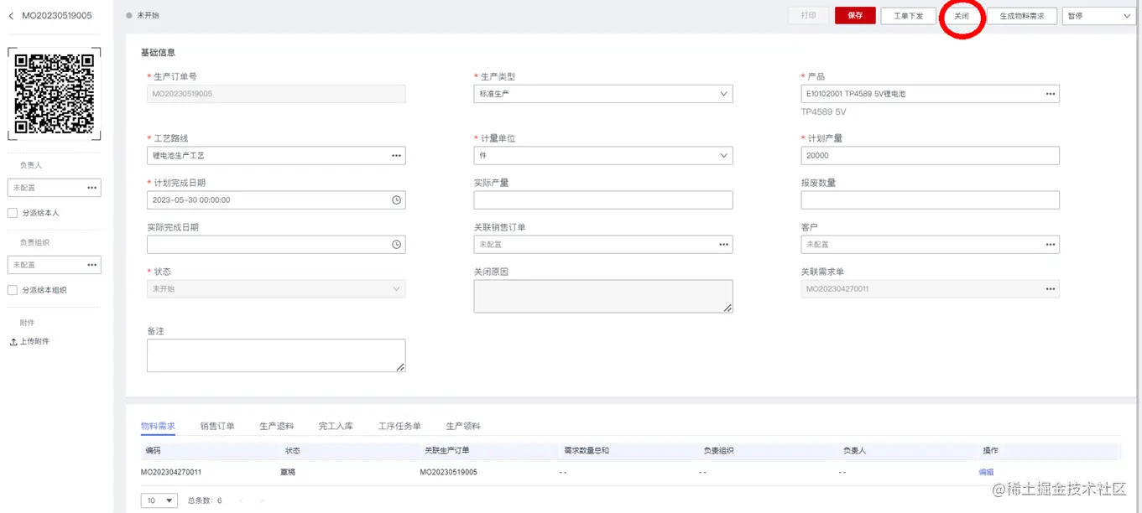This screenshot has width=1142, height=513.
Task: Click into the 计划产量 field showing 20000
Action: [x=930, y=156]
